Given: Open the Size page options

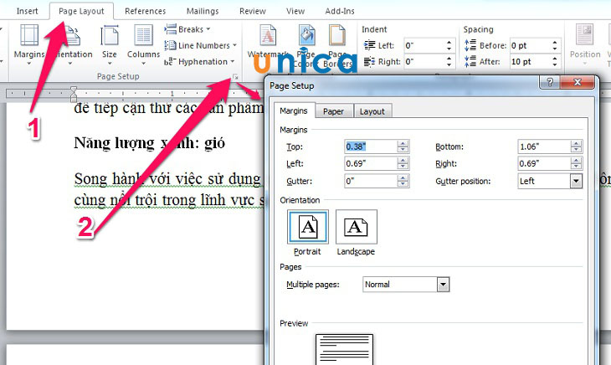Looking at the screenshot, I should click(110, 45).
